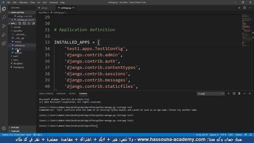Select Python interpreter in status bar
The image size is (254, 143).
[16, 135]
